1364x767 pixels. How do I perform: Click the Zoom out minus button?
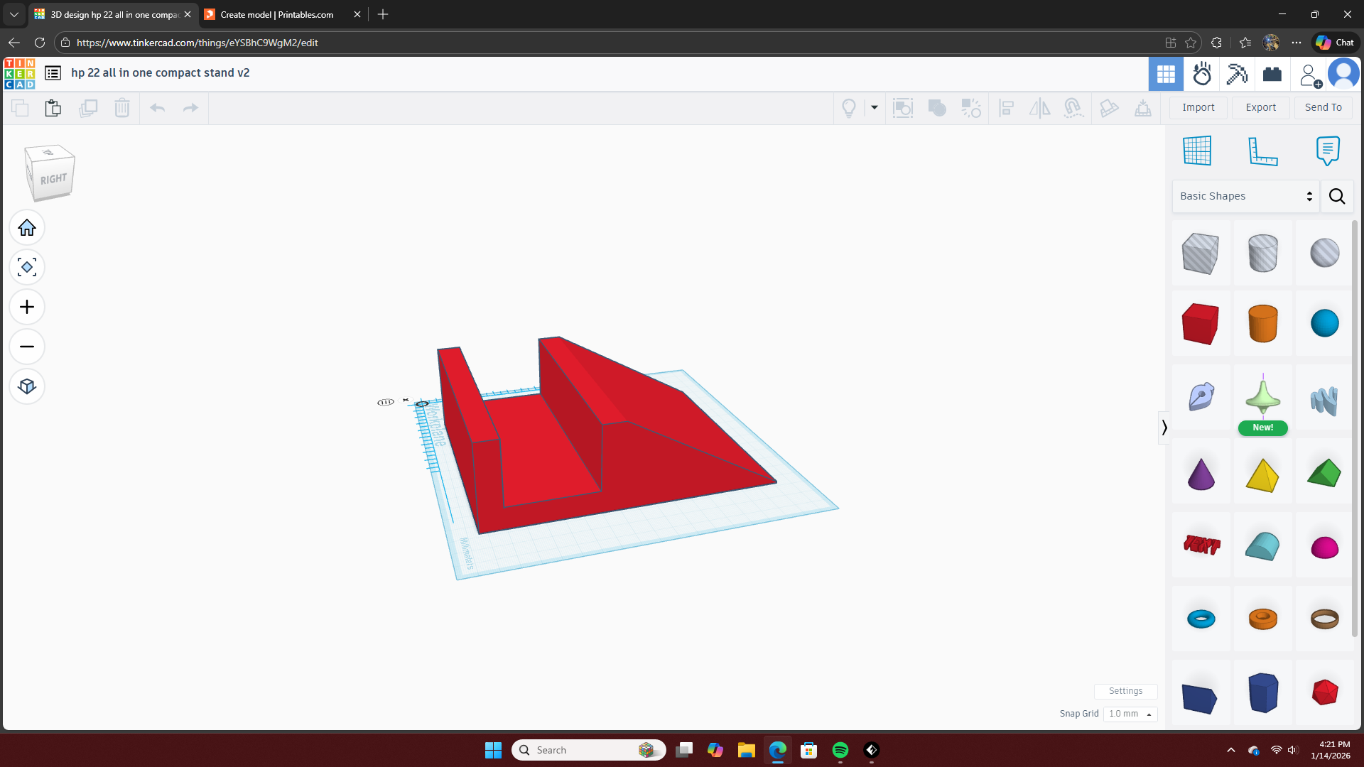pyautogui.click(x=27, y=347)
